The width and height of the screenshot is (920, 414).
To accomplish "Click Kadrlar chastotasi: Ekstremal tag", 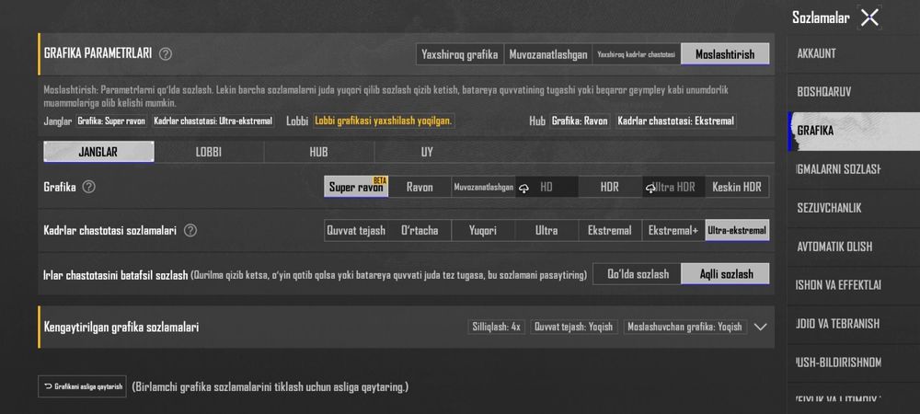I will (x=676, y=121).
